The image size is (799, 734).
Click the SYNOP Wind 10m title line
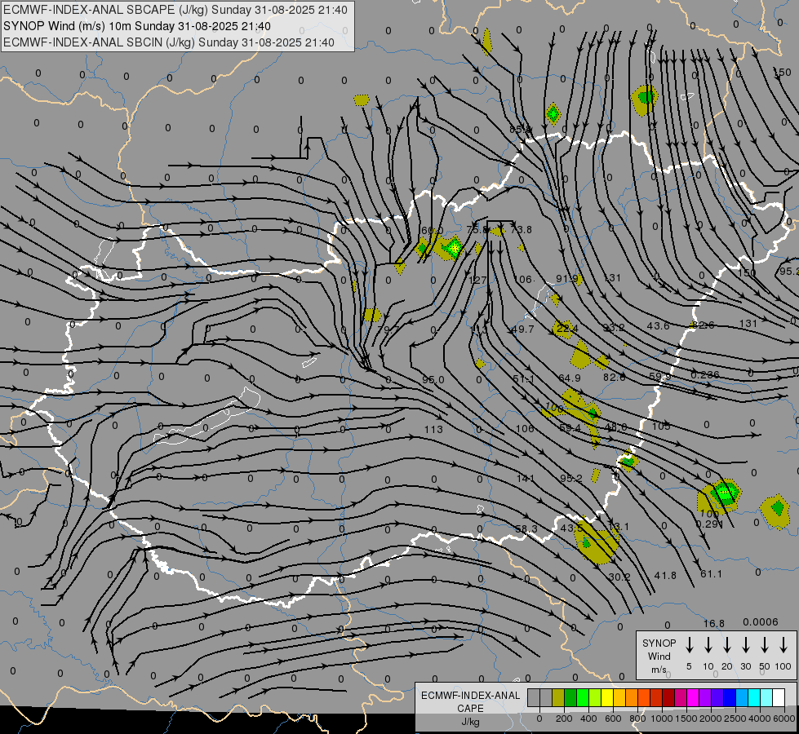point(137,26)
